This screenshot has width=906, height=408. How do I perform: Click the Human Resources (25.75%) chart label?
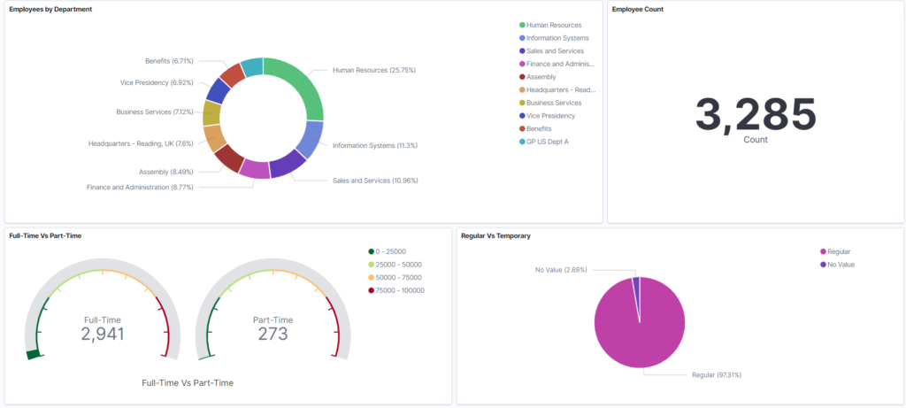pos(374,70)
